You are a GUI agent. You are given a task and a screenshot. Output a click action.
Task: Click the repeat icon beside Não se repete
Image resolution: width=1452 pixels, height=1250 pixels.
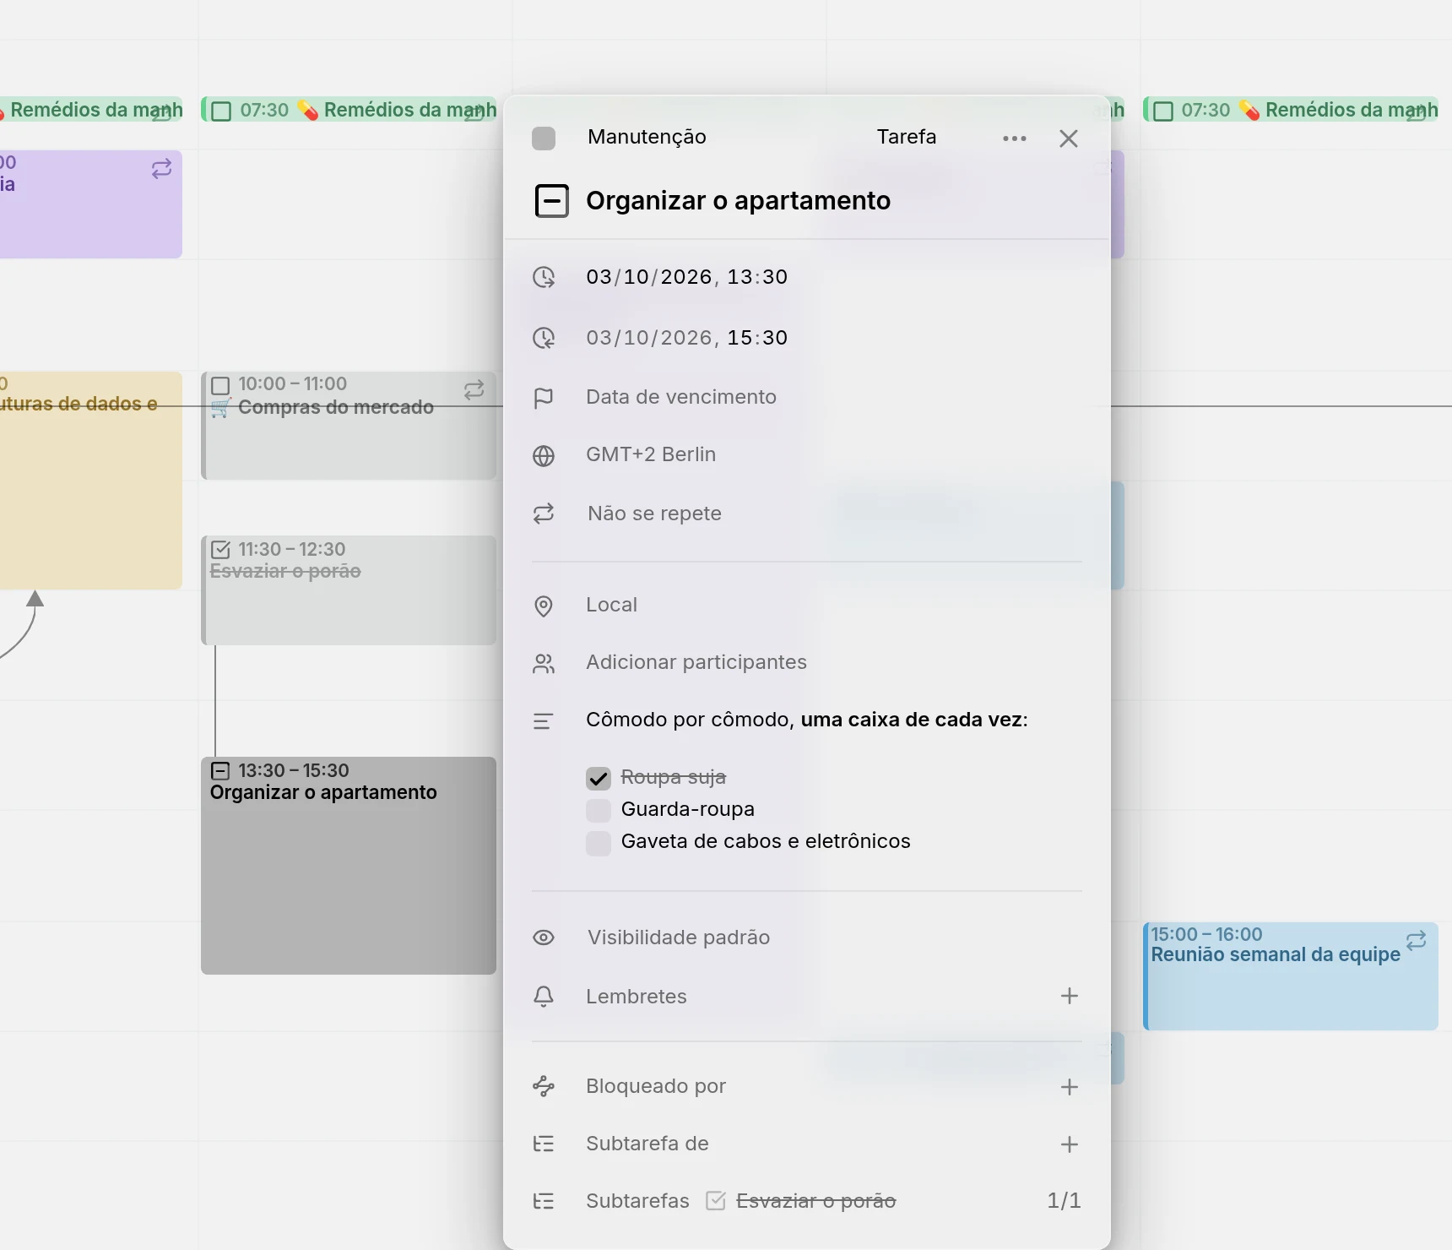click(x=544, y=514)
